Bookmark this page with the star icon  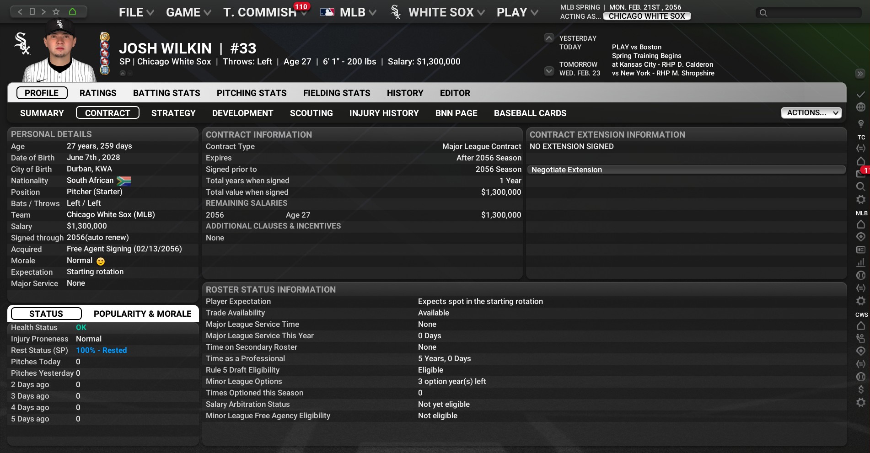[x=56, y=11]
